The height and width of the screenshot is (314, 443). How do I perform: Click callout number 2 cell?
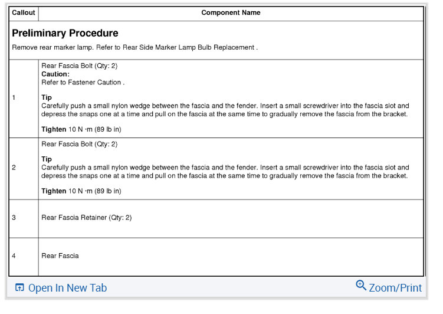pyautogui.click(x=14, y=168)
